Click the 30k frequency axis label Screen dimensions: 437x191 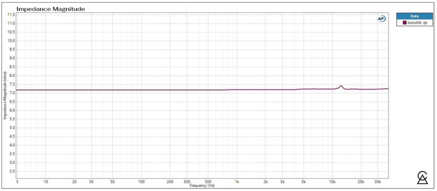378,182
